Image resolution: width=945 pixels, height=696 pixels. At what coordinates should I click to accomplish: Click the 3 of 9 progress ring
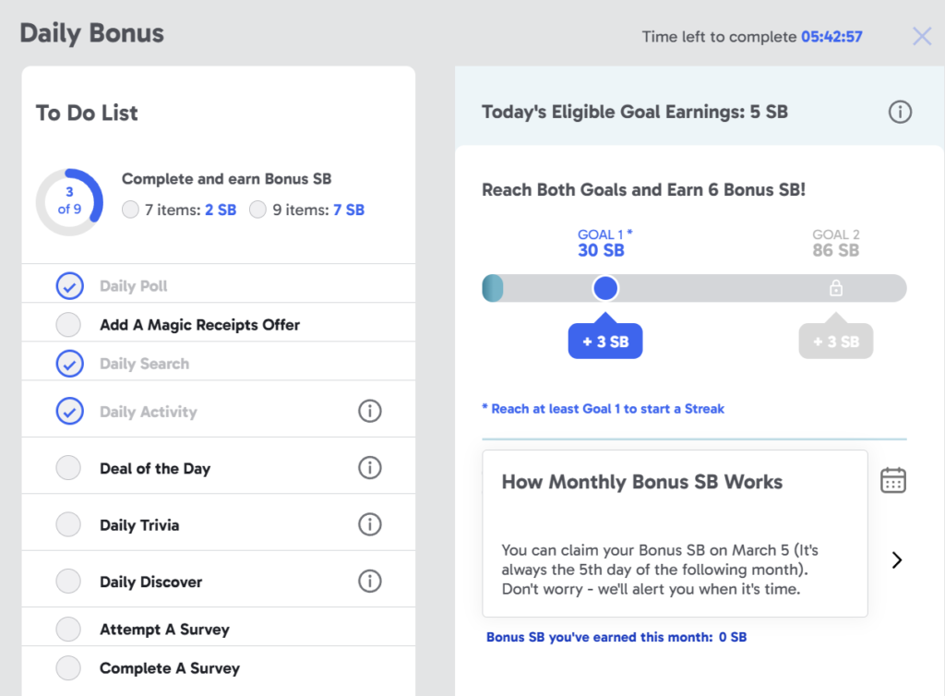(x=69, y=201)
